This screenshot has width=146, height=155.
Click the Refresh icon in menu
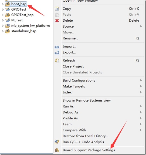pyautogui.click(x=57, y=60)
